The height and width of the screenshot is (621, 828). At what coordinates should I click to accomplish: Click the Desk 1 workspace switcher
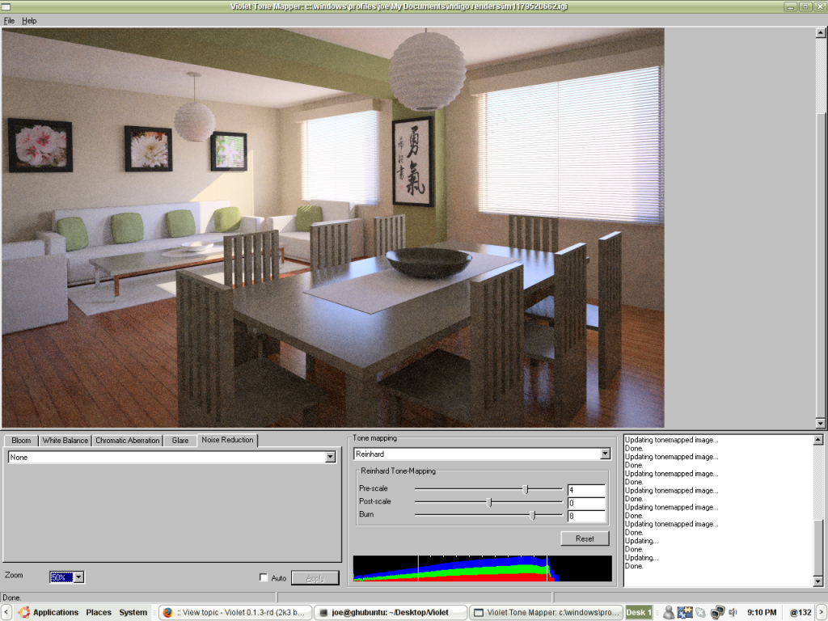click(639, 613)
